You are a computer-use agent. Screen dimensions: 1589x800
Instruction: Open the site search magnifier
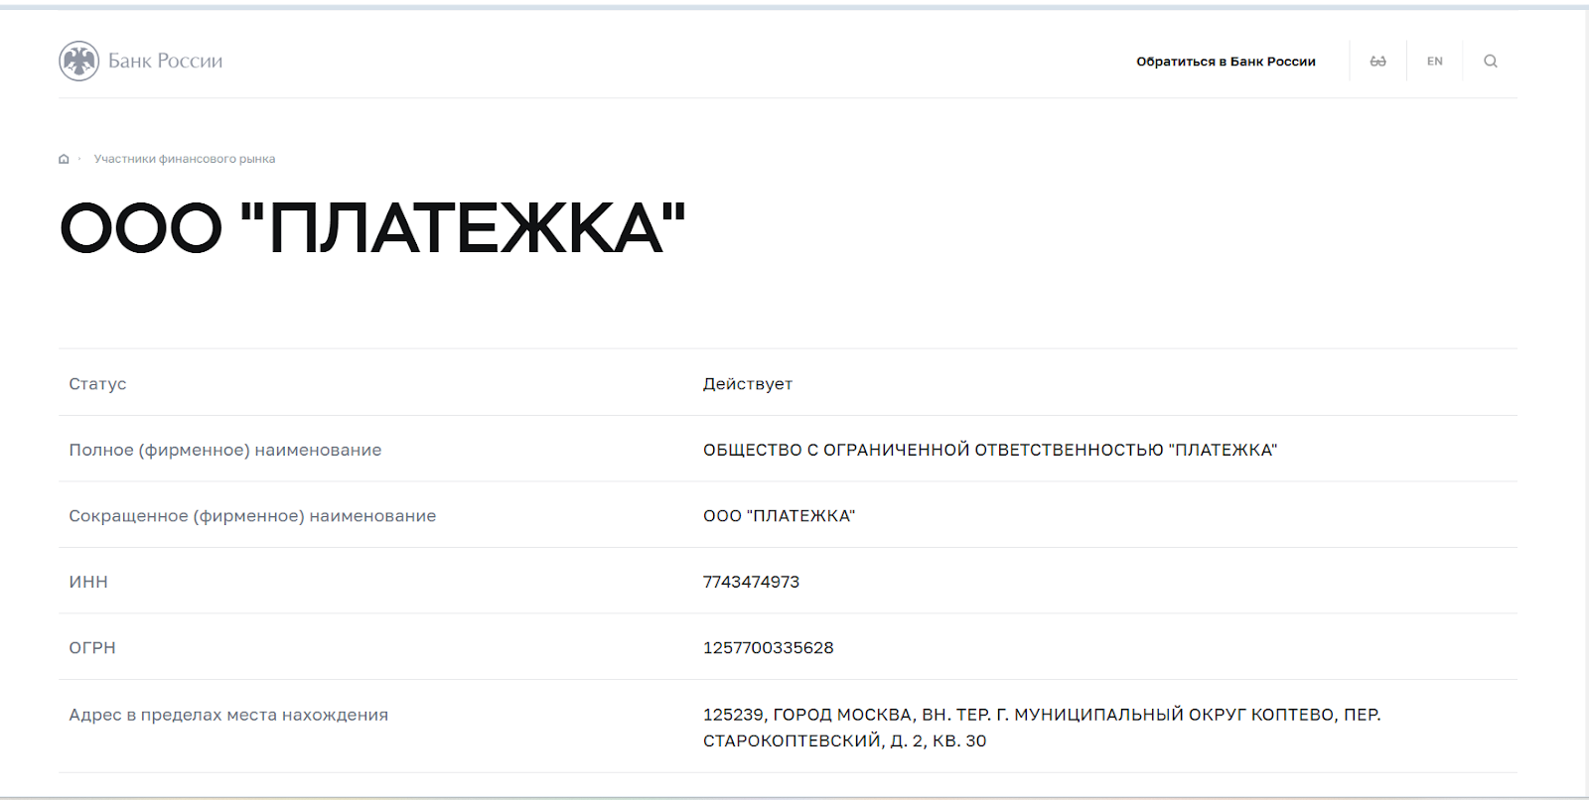pyautogui.click(x=1491, y=62)
